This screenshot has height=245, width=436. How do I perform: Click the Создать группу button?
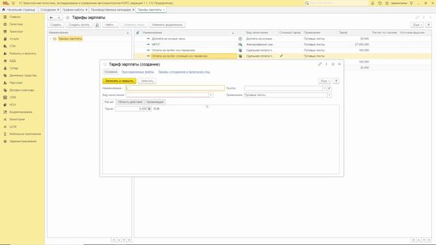(x=79, y=24)
